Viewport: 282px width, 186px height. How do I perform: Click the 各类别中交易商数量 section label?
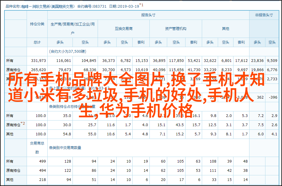point(65,148)
